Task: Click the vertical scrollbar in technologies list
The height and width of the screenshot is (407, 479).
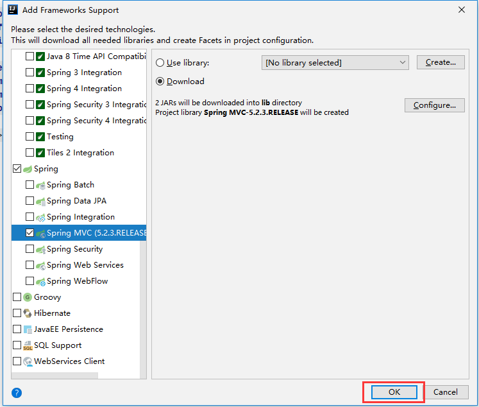Action: pos(143,309)
